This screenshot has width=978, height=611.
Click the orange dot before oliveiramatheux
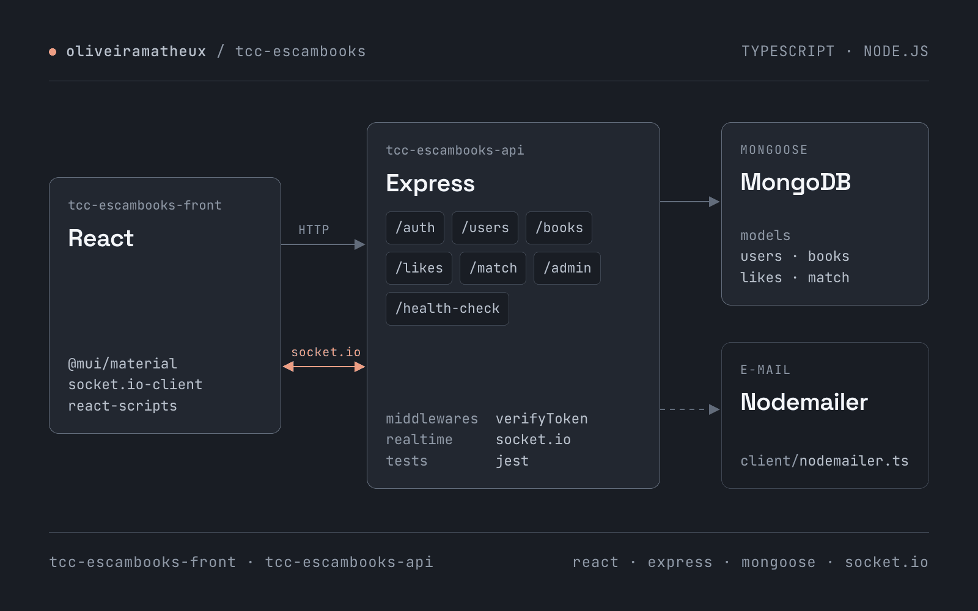pyautogui.click(x=53, y=52)
